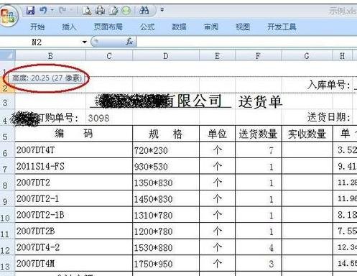Click the binoculars Find icon
The image size is (357, 276).
tap(144, 10)
